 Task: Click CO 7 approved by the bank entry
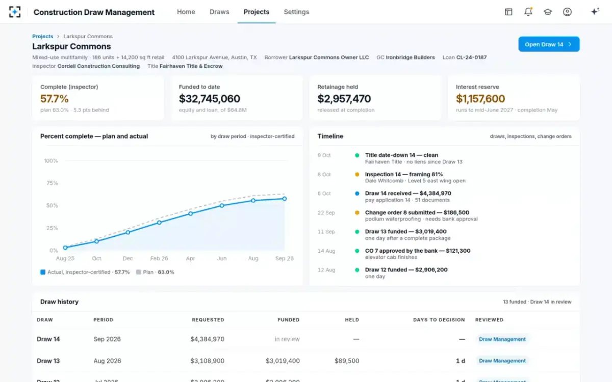click(x=418, y=251)
